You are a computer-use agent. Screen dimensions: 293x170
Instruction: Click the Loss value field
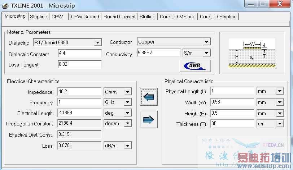click(79, 146)
